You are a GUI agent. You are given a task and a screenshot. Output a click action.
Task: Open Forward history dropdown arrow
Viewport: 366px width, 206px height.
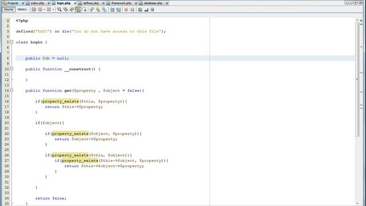point(53,10)
